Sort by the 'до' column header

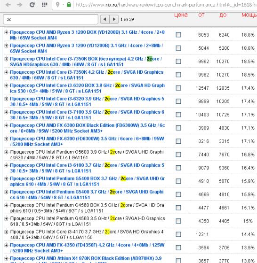pyautogui.click(x=223, y=15)
